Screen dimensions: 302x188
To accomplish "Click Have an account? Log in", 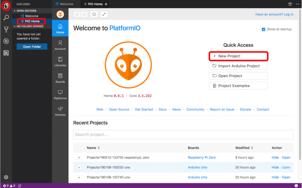I will pos(274,14).
